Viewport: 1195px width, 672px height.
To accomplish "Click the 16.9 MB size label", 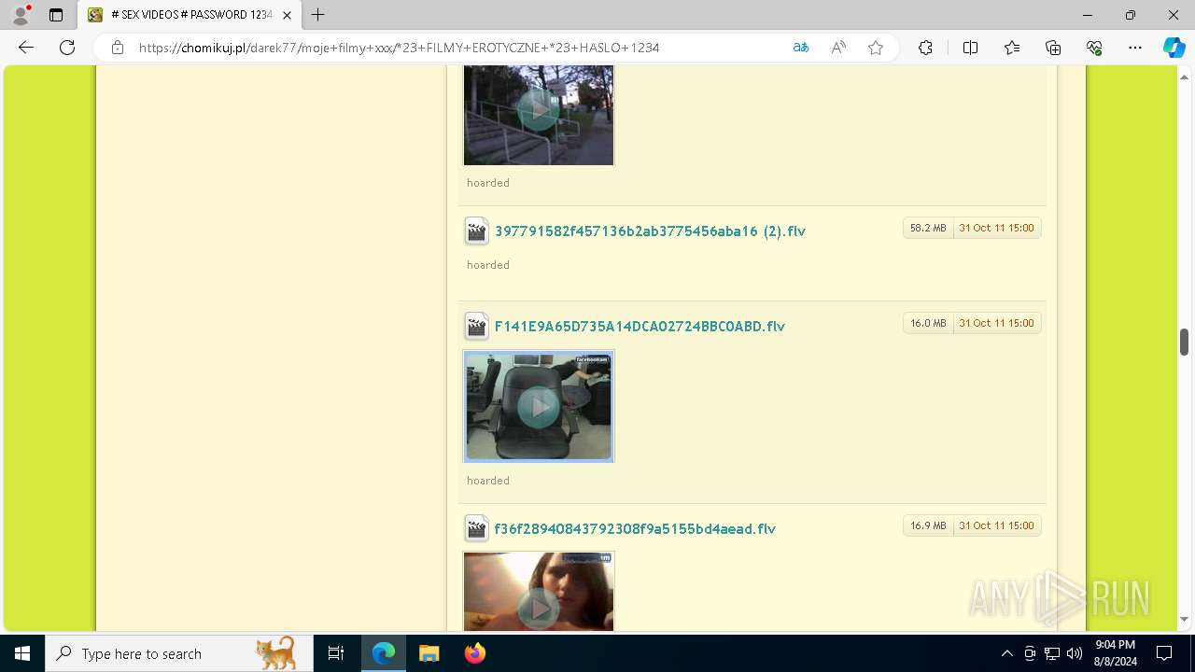I will (x=928, y=525).
